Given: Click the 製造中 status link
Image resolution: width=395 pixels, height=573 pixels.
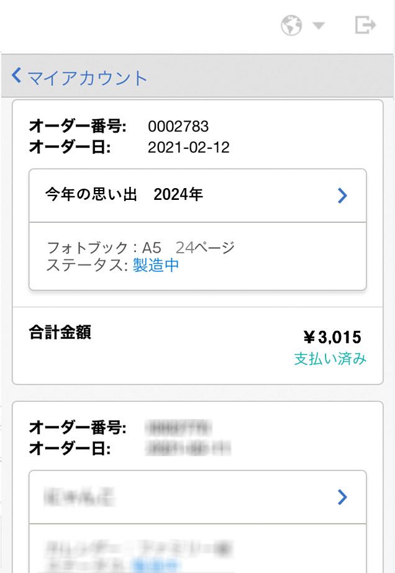Looking at the screenshot, I should pos(156,266).
